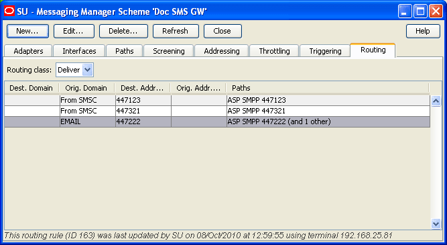This screenshot has width=447, height=245.
Task: Click the Close button in toolbar
Action: [x=222, y=31]
